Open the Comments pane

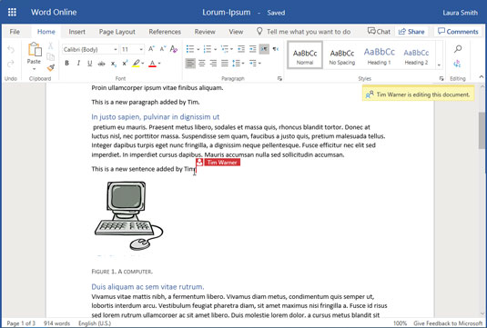point(458,31)
